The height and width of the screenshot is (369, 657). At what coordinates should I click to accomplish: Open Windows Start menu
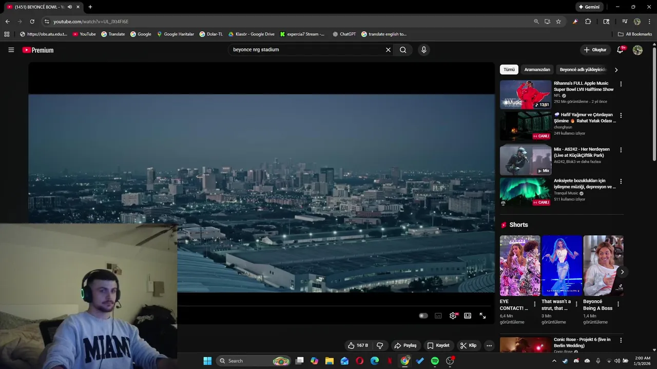tap(207, 361)
